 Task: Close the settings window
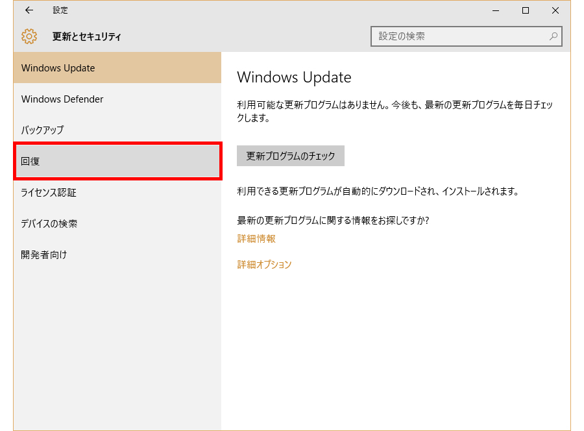[555, 10]
